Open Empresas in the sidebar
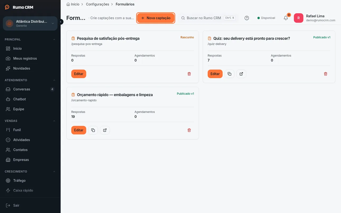Screen dimensions: 341x213 point(30,160)
